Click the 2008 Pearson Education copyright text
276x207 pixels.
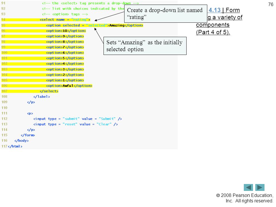coord(245,198)
